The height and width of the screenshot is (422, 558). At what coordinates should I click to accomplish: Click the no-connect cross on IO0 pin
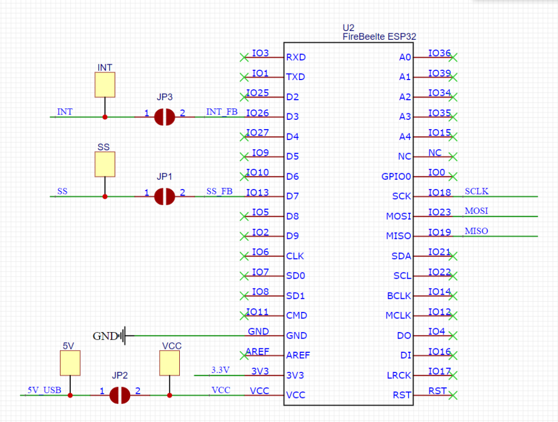[453, 176]
